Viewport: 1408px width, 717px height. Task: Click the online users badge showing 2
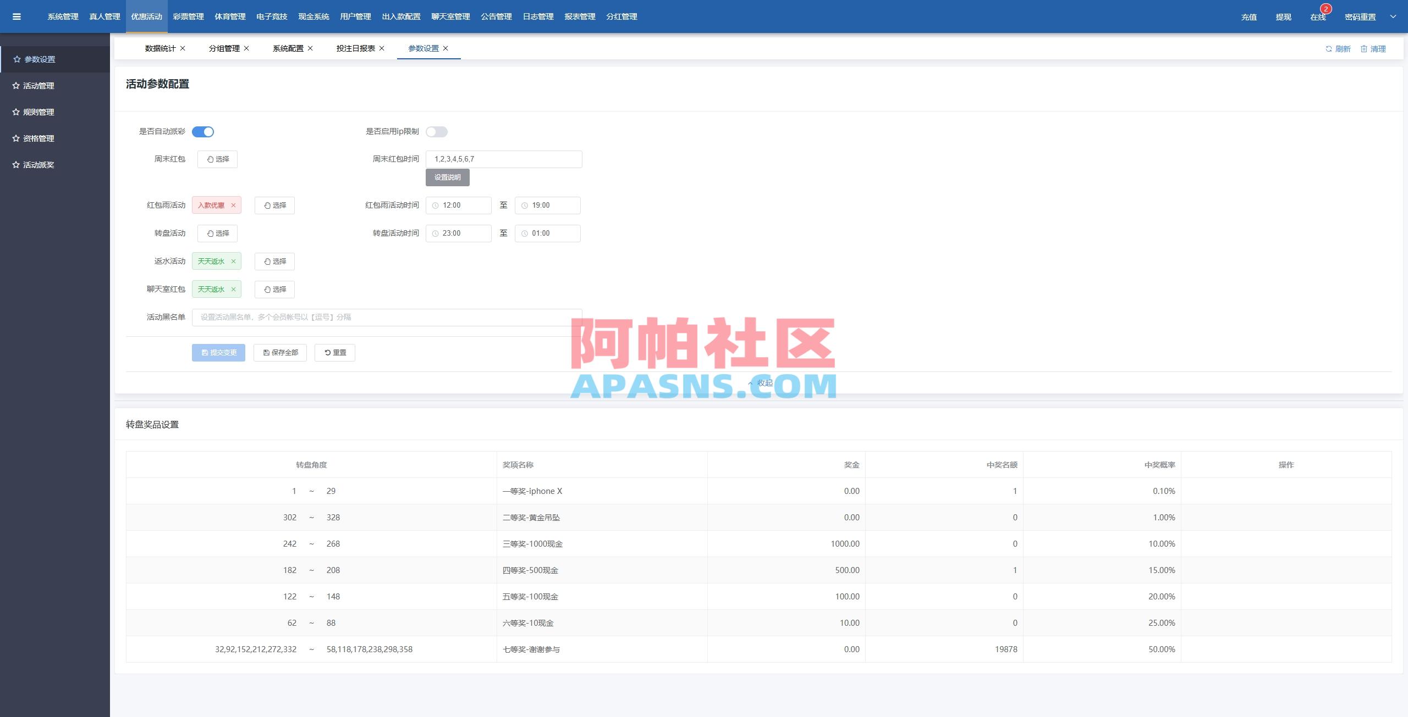click(x=1325, y=9)
